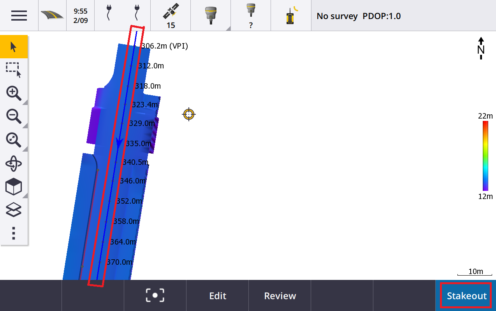Tap the Edit softkey
Screen dimensions: 496x311
(x=218, y=295)
